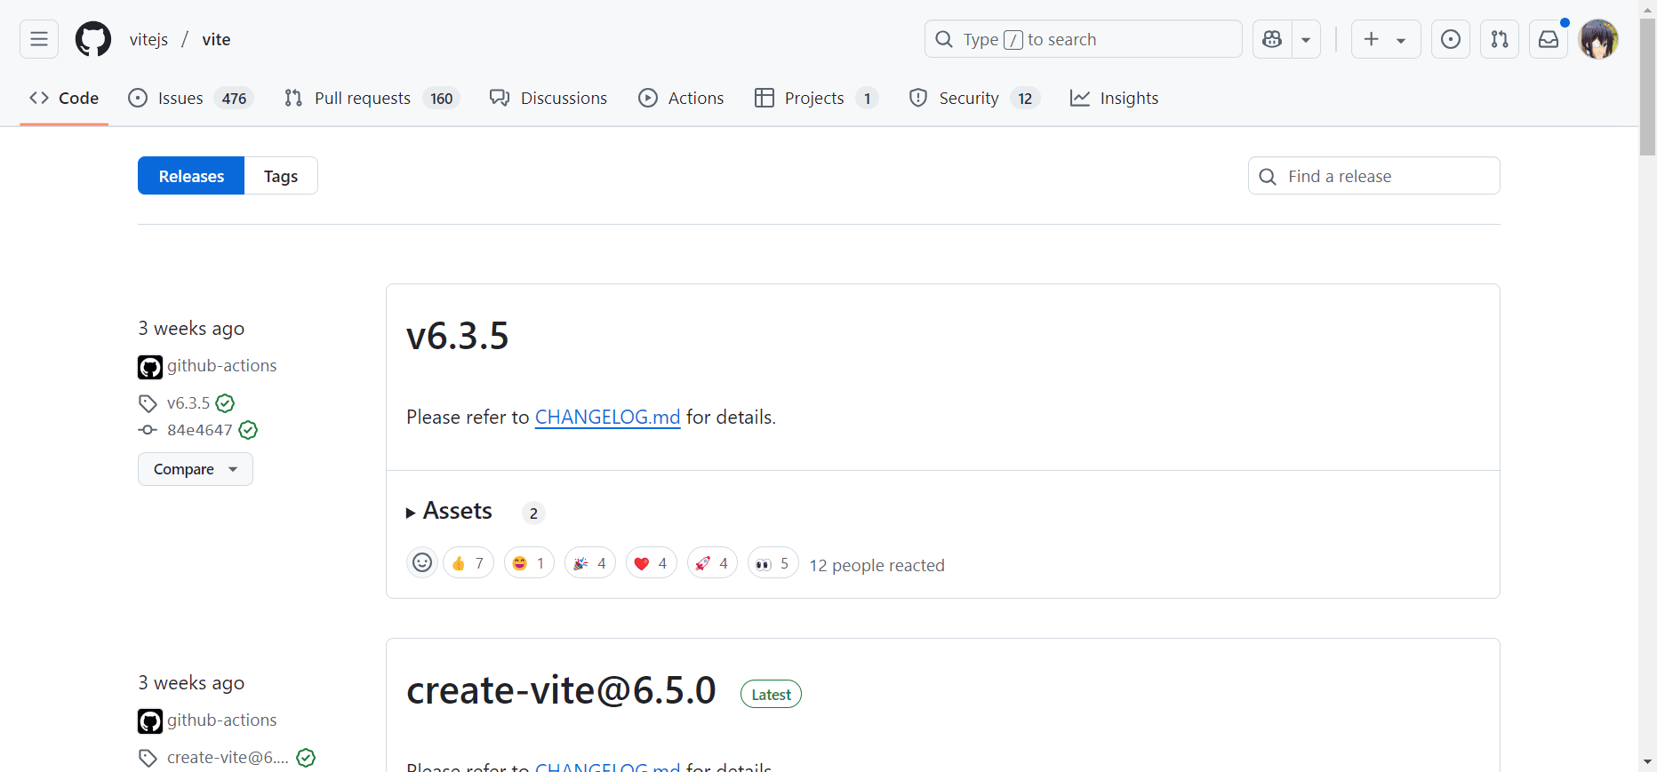Open the v6.3.5 release title
The image size is (1657, 772).
458,336
